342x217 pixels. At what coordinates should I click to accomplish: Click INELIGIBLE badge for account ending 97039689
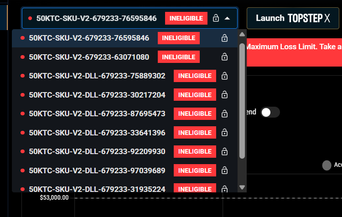[x=195, y=170]
